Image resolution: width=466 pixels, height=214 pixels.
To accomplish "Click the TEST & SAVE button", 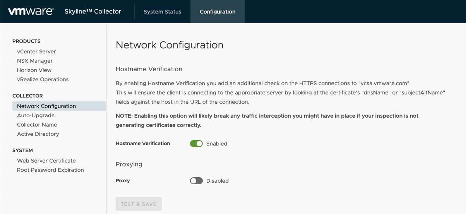I will [139, 204].
